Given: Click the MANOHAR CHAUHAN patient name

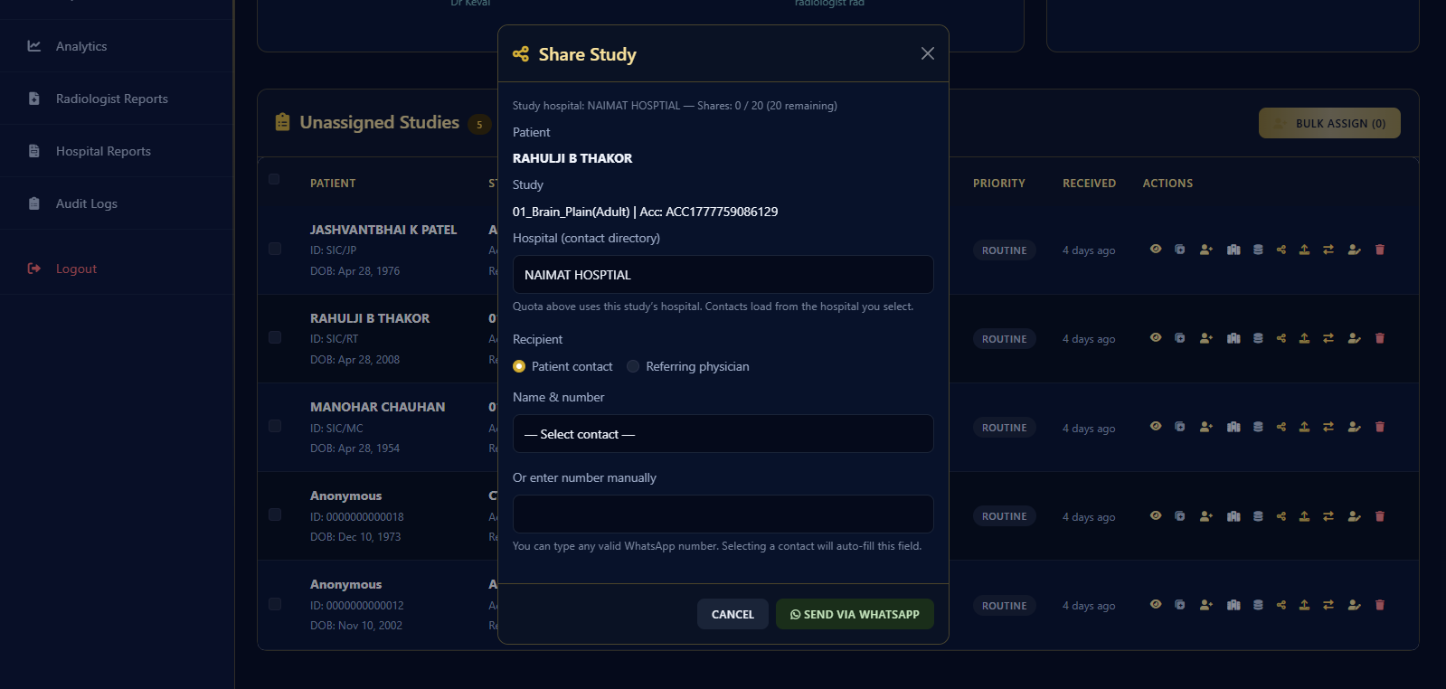Looking at the screenshot, I should [x=378, y=407].
